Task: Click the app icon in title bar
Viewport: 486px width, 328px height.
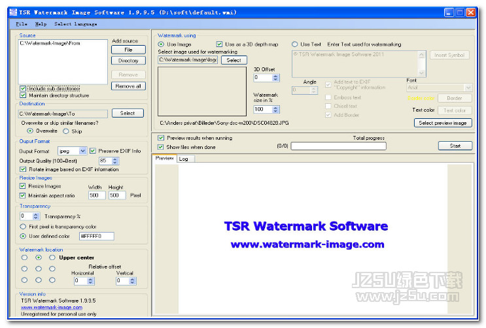Action: click(13, 12)
